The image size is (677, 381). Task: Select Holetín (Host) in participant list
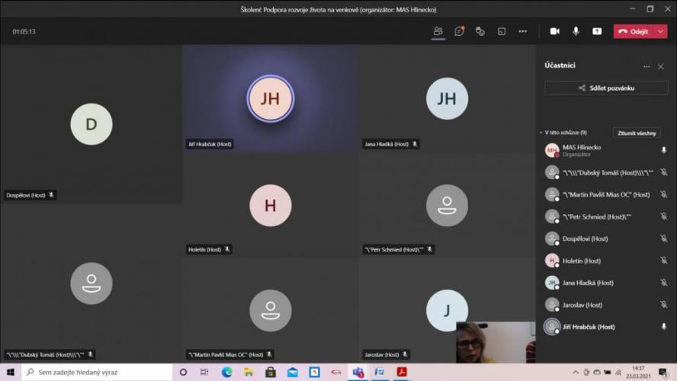(582, 261)
